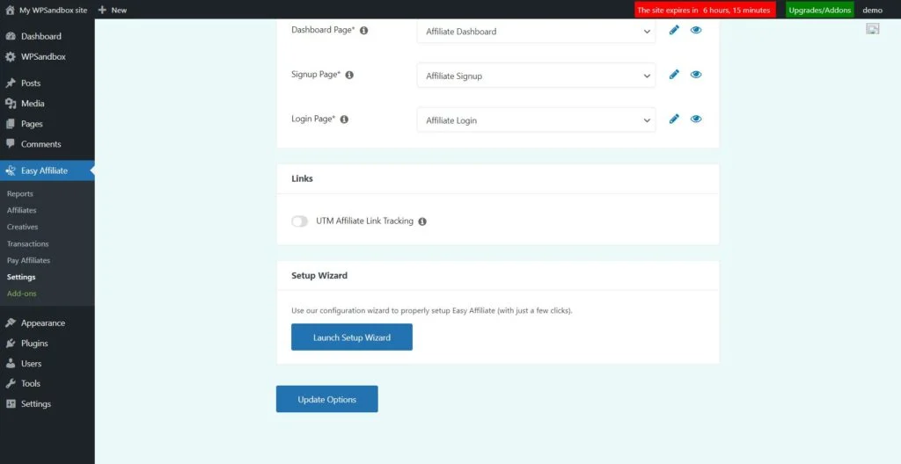This screenshot has width=901, height=464.
Task: Click New in the admin bar
Action: 119,10
